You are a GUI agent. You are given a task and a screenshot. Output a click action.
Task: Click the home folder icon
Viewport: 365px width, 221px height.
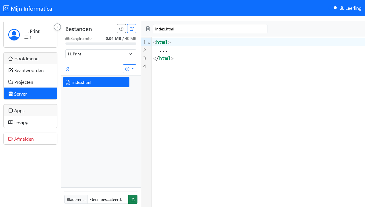point(67,69)
